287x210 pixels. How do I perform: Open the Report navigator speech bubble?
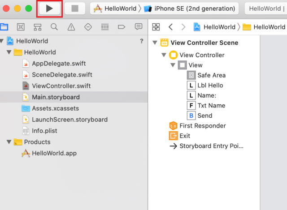(139, 27)
